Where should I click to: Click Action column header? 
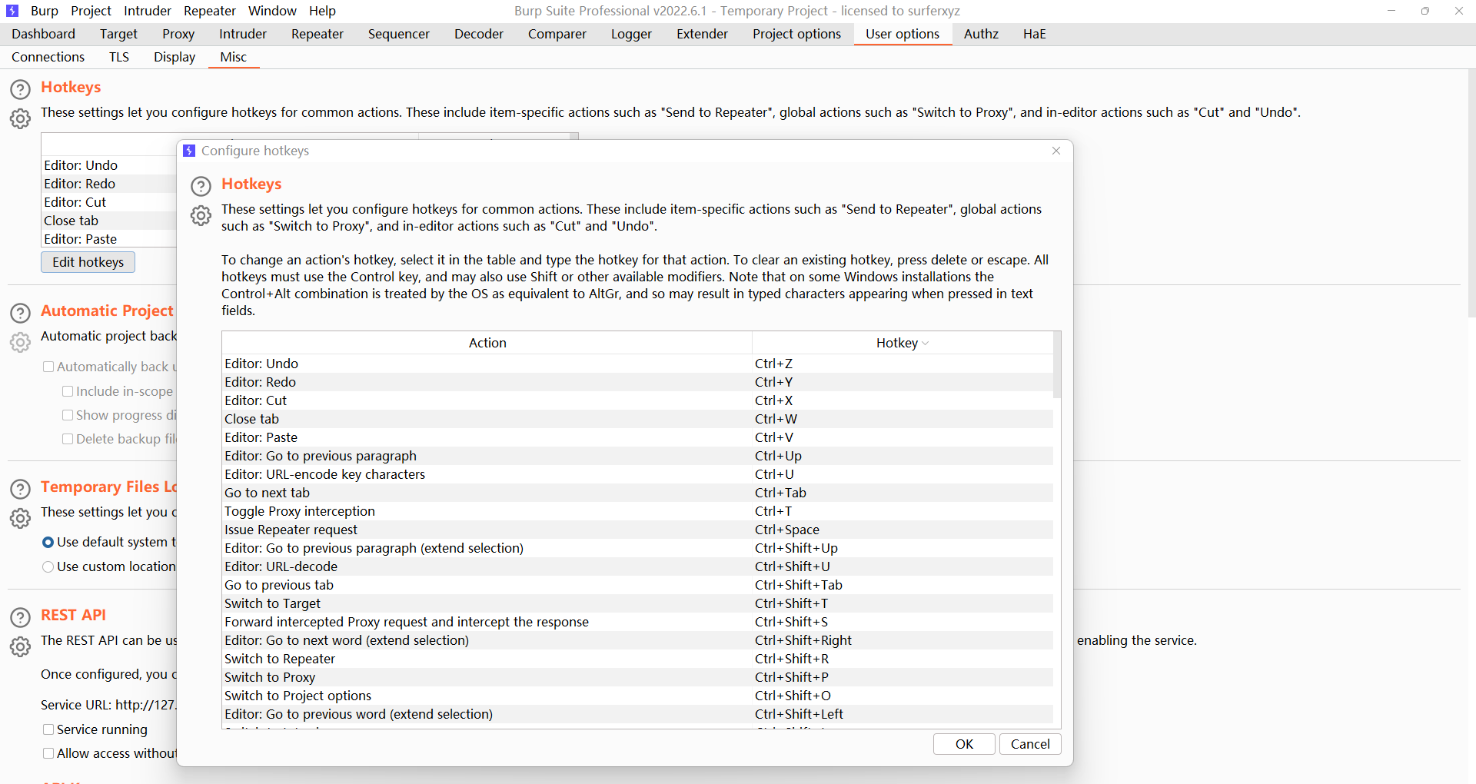pyautogui.click(x=487, y=343)
